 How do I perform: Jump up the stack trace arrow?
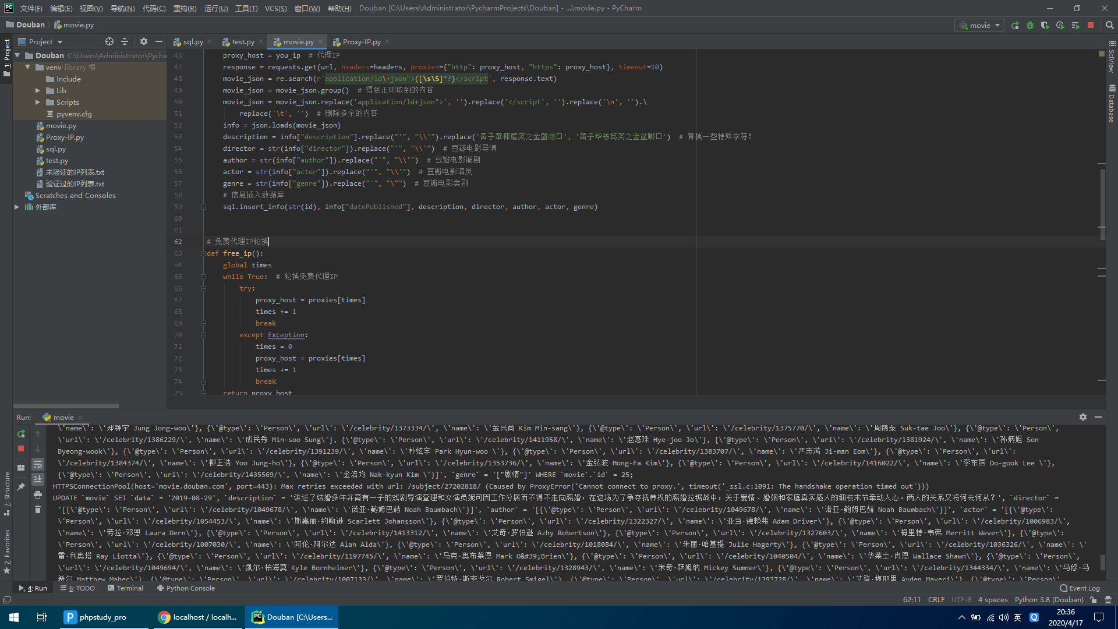(38, 433)
